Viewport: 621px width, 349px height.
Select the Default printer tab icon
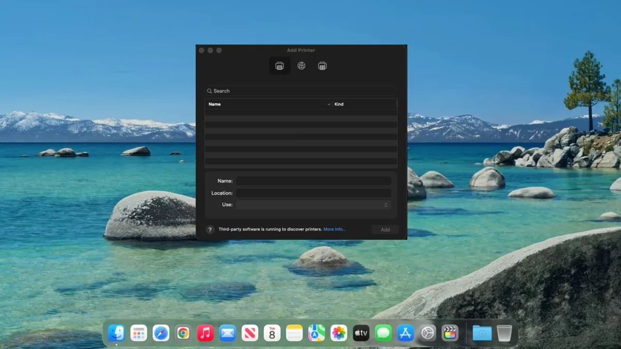[x=279, y=66]
